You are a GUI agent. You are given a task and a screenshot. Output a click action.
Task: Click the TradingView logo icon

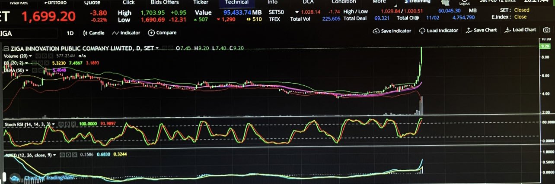pyautogui.click(x=14, y=178)
